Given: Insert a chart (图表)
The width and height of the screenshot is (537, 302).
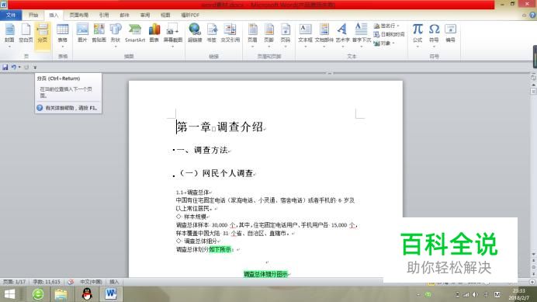Looking at the screenshot, I should coord(154,33).
